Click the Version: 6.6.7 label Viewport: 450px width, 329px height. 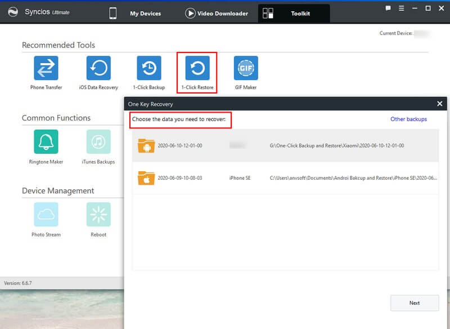point(18,283)
